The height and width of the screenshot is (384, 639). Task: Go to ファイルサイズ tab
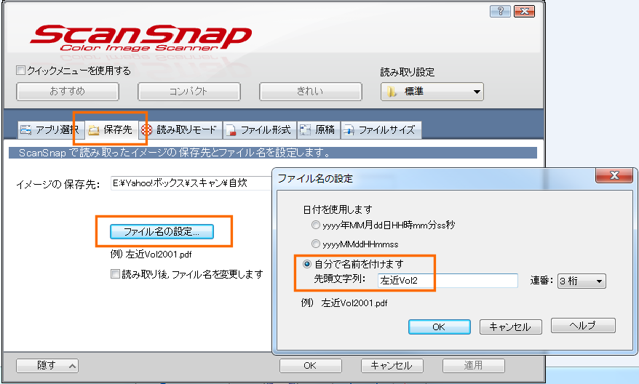tap(379, 130)
